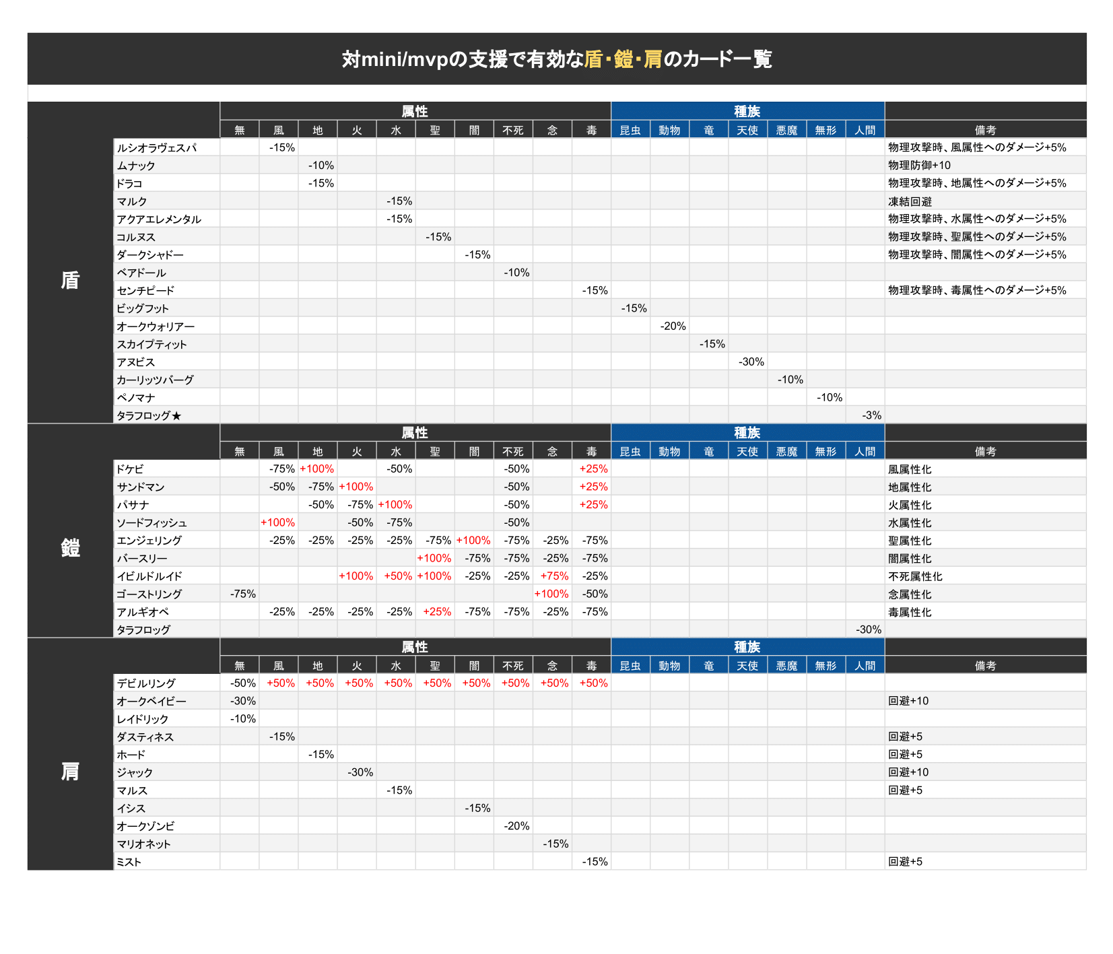Click the -3% value in タラフロッグ★ row
The image size is (1113, 954).
(x=871, y=415)
